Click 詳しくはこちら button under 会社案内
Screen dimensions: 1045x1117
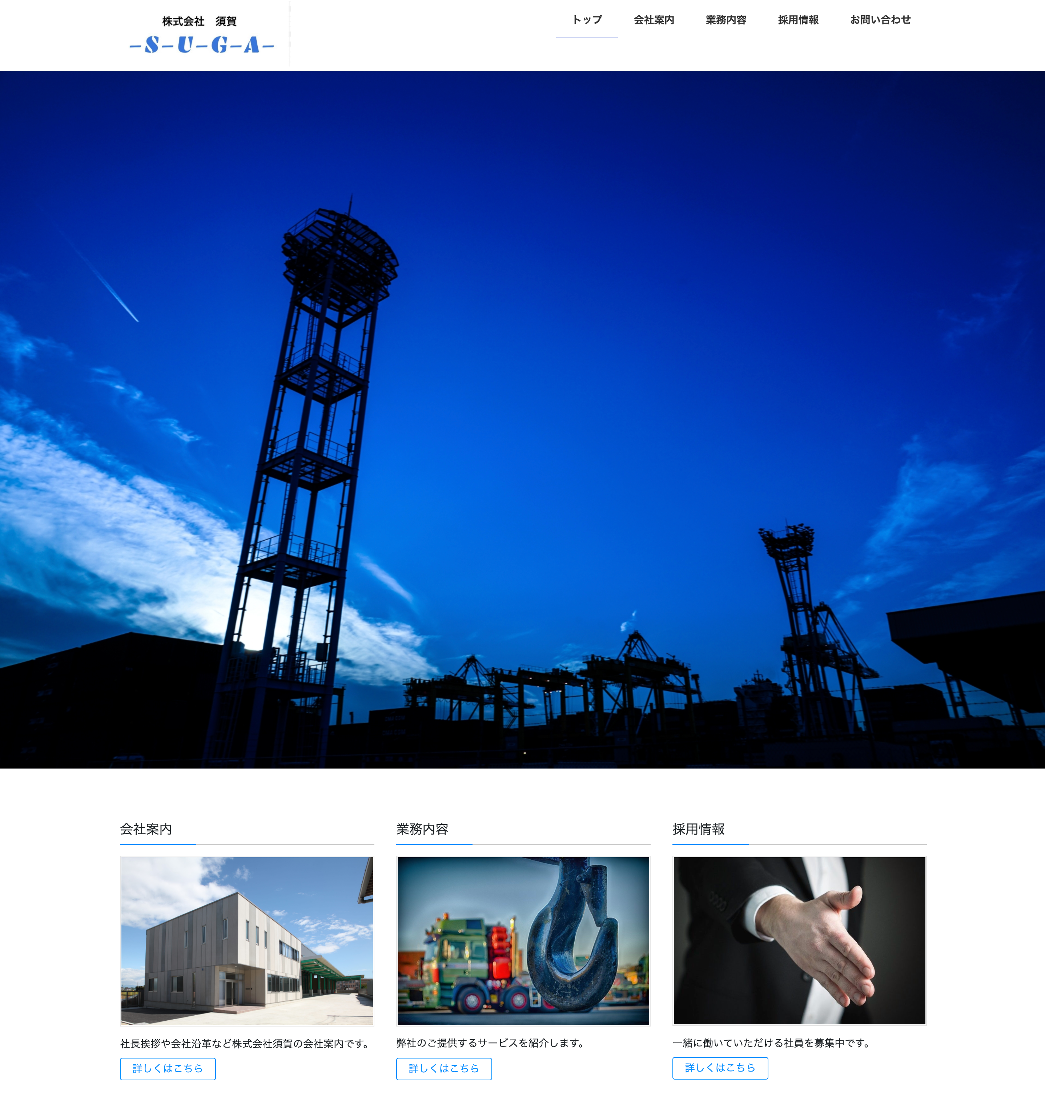pyautogui.click(x=168, y=1069)
